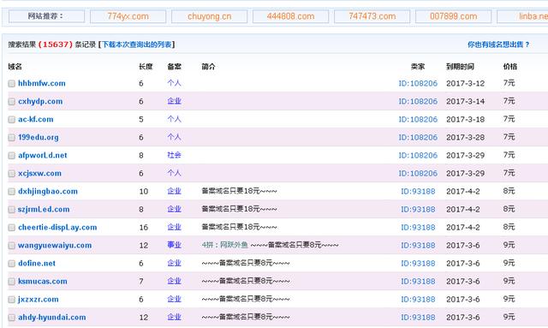
Task: Click 企业 record link for dofine.net
Action: tap(174, 263)
